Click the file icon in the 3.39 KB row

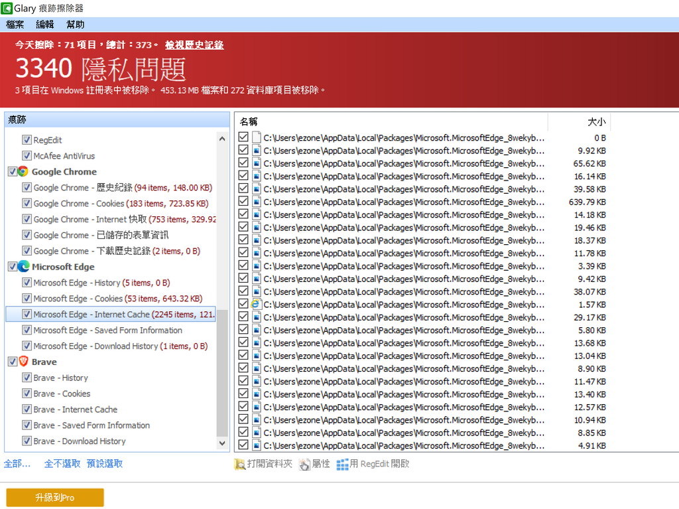[x=257, y=265]
